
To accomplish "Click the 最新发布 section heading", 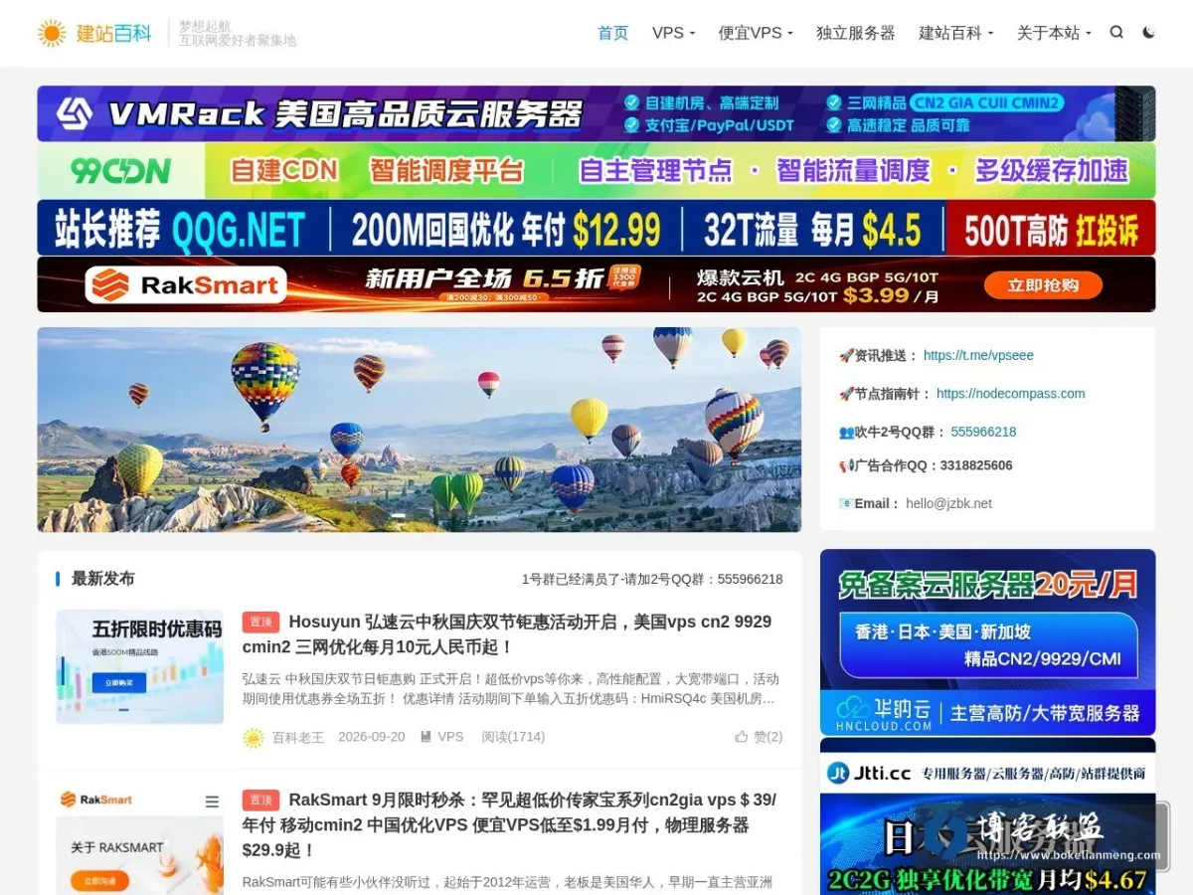I will (x=102, y=579).
